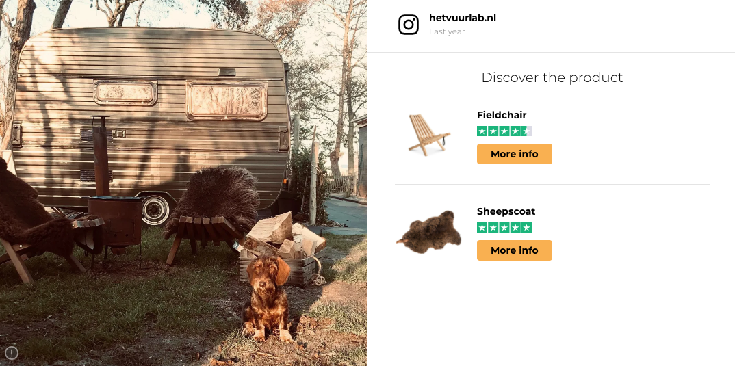Click the dog sitting in the photo
This screenshot has height=366, width=735.
point(266,298)
